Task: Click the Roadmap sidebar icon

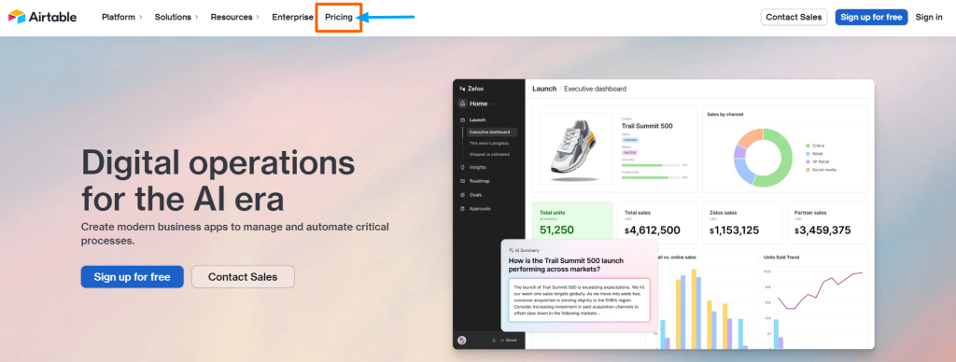Action: pyautogui.click(x=462, y=181)
